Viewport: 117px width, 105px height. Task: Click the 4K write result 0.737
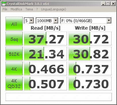[x=90, y=68]
